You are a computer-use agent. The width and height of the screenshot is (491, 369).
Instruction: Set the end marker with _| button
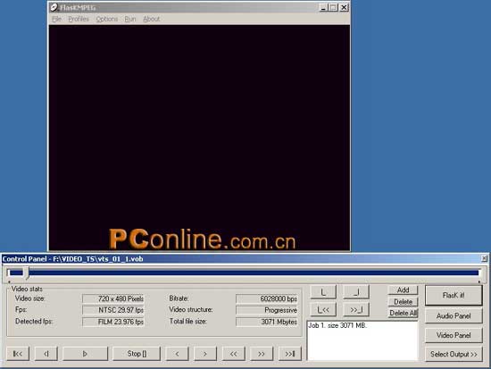pyautogui.click(x=356, y=292)
